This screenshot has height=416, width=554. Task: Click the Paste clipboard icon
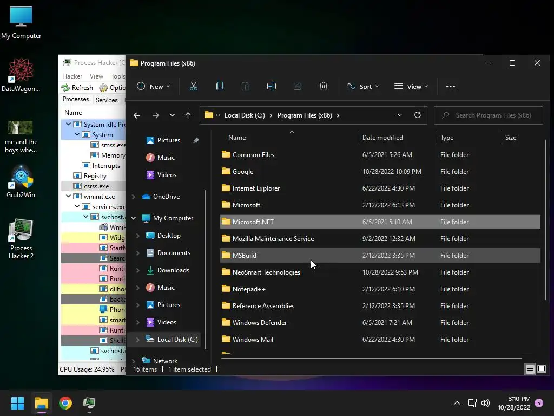click(246, 86)
